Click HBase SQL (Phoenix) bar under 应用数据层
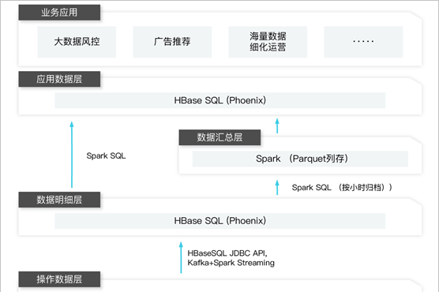This screenshot has height=292, width=439. point(220,100)
